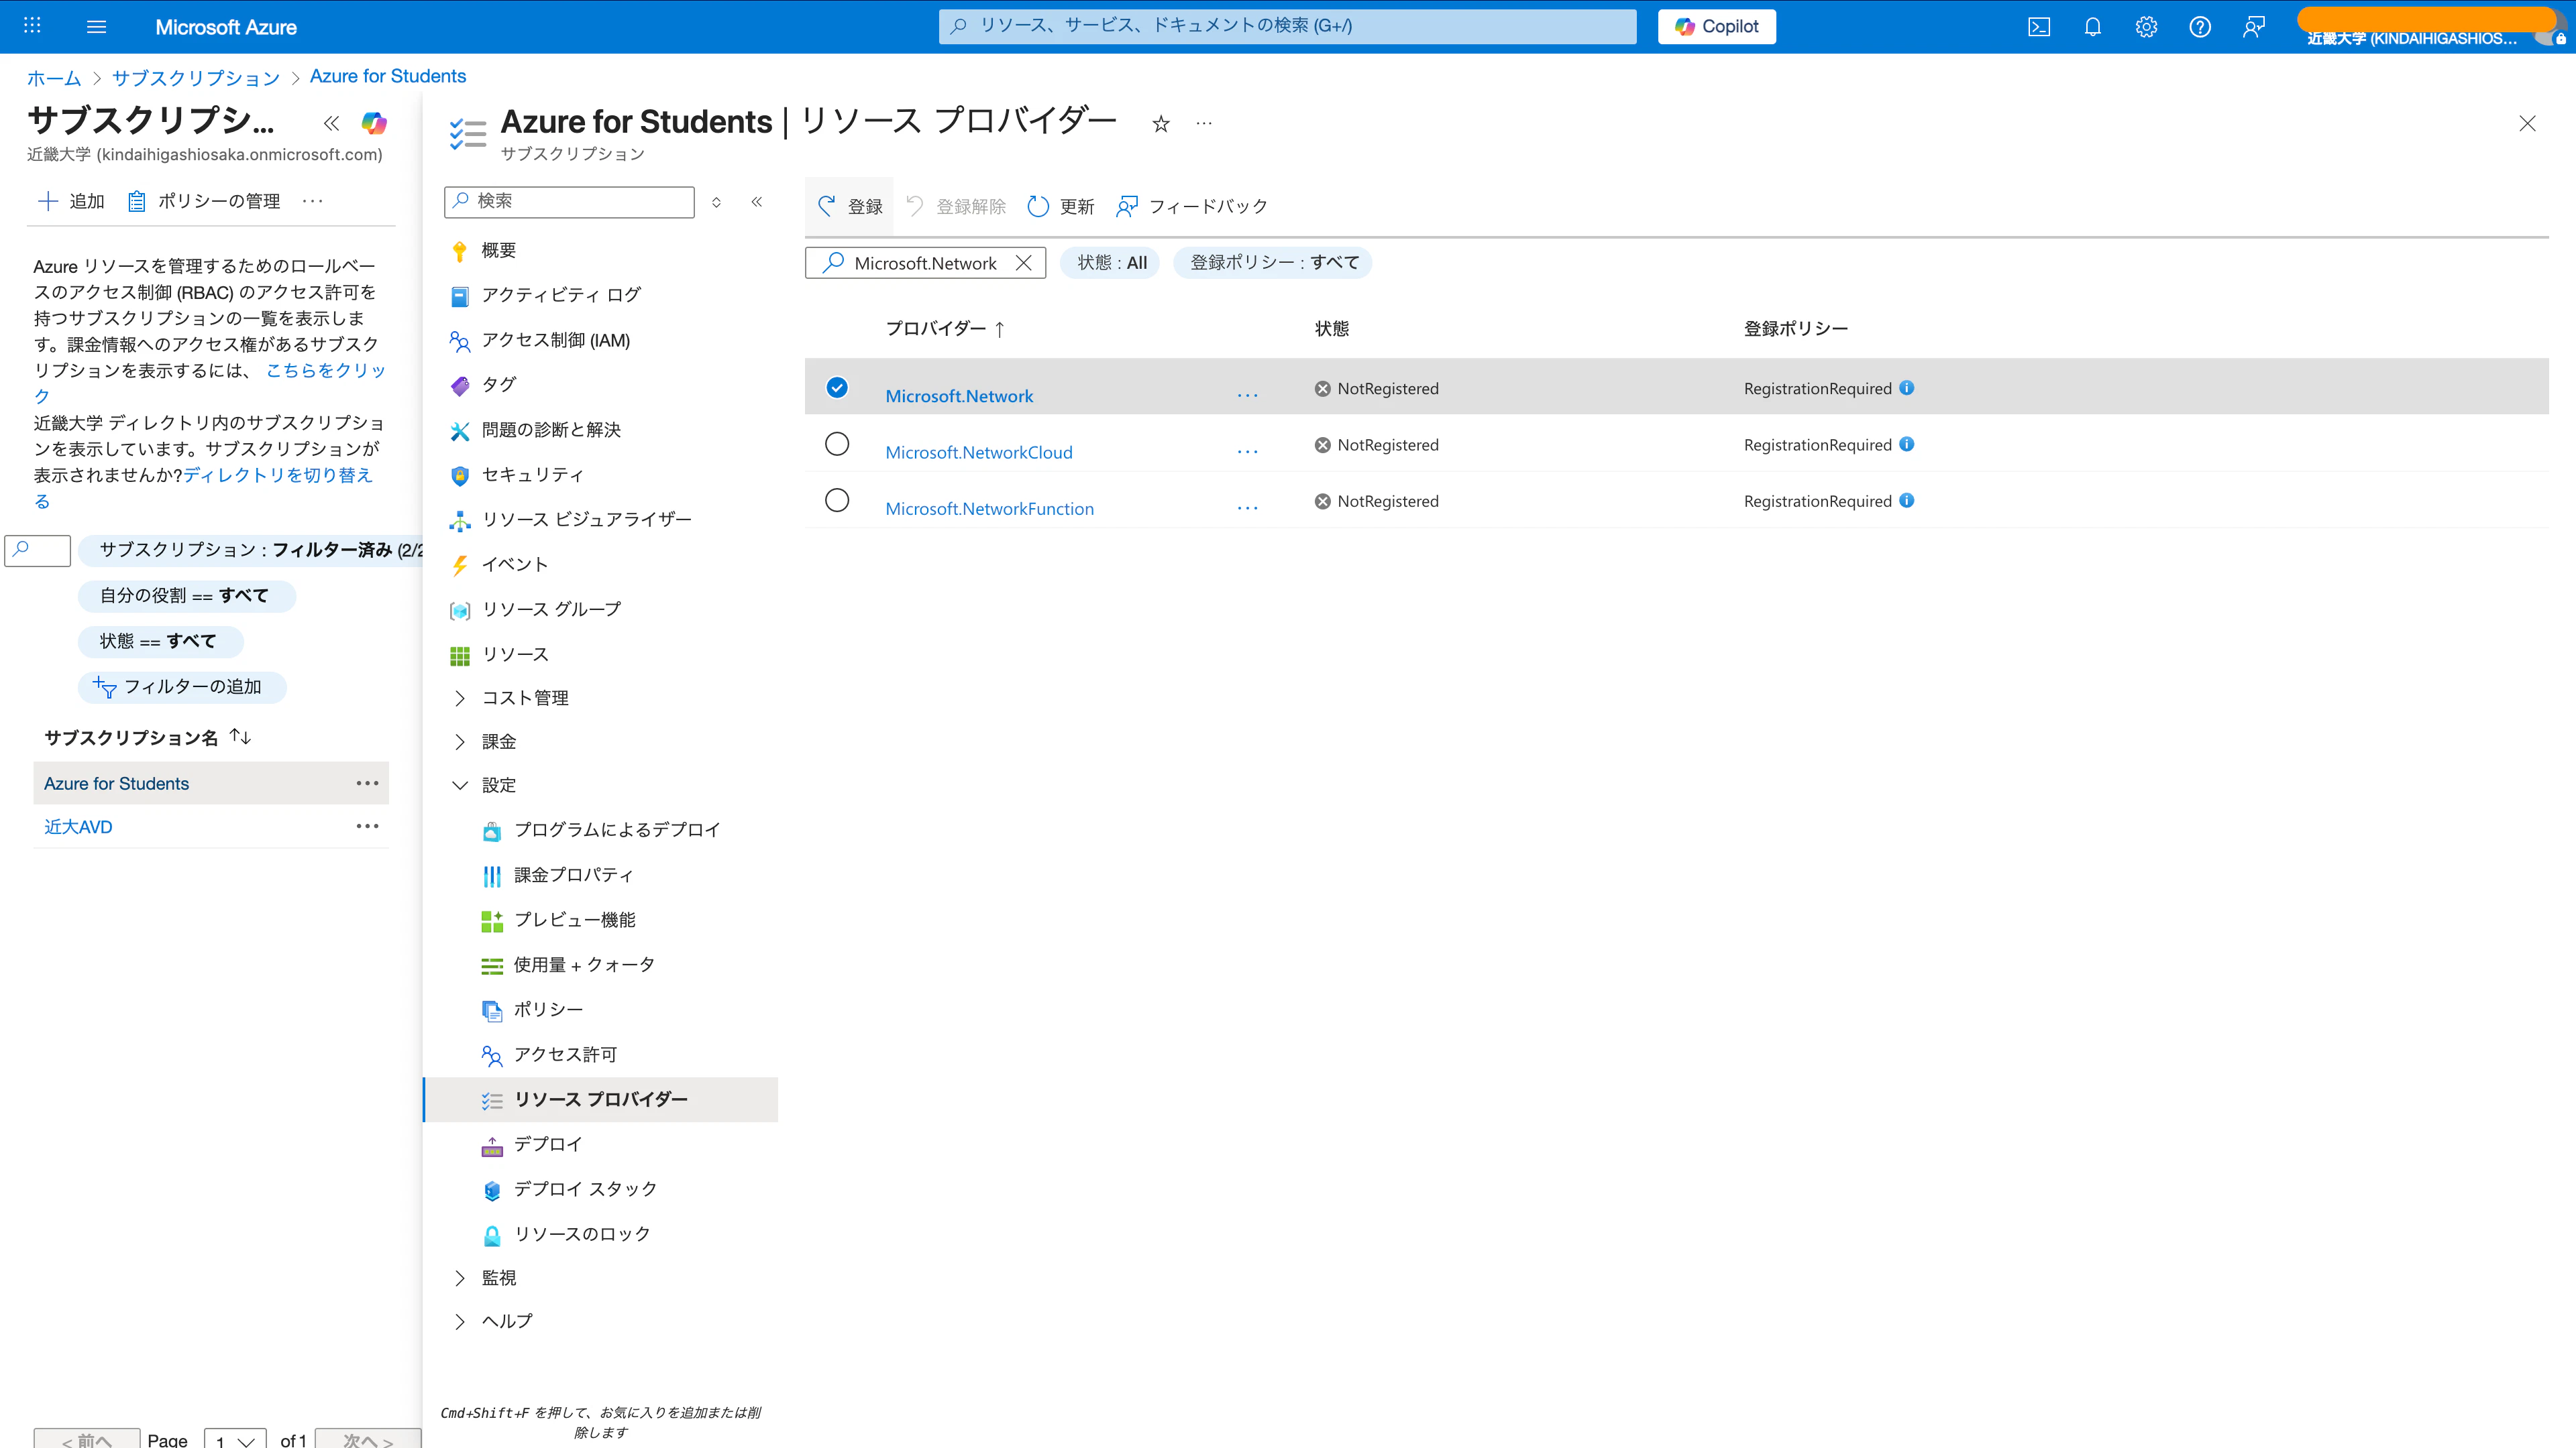The height and width of the screenshot is (1448, 2576).
Task: Clear the Microsoft.Network filter text
Action: click(1023, 263)
